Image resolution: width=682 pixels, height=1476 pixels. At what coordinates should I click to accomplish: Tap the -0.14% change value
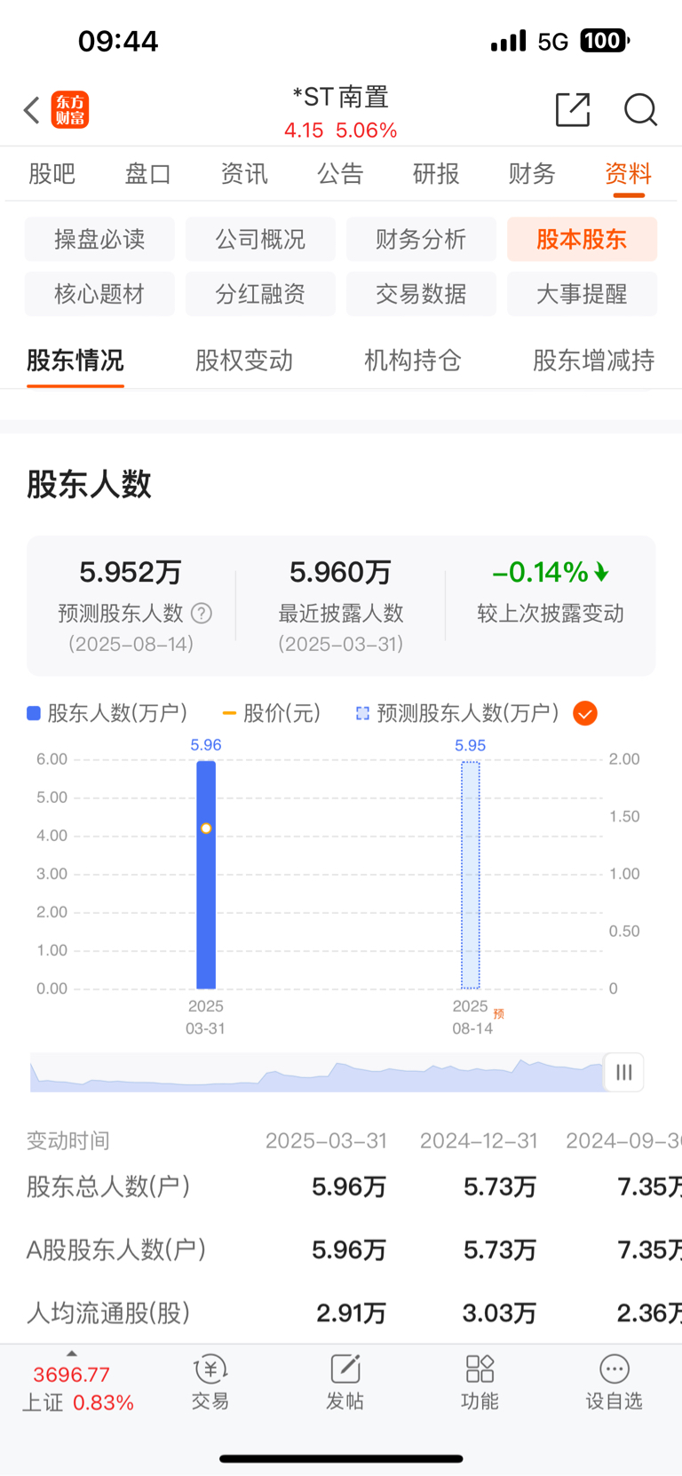551,572
